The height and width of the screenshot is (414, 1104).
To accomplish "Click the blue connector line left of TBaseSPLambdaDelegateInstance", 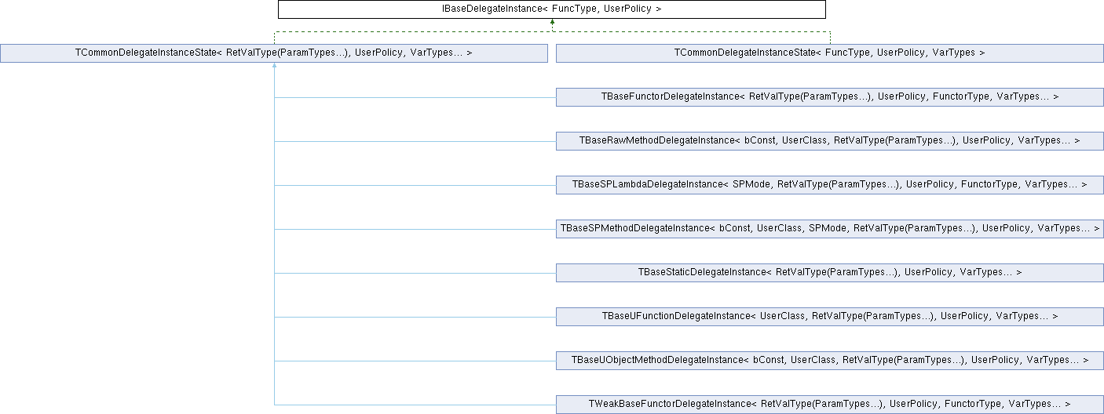I will coord(415,186).
